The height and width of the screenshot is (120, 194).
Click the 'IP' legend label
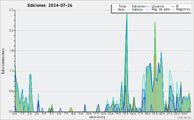coord(178,6)
